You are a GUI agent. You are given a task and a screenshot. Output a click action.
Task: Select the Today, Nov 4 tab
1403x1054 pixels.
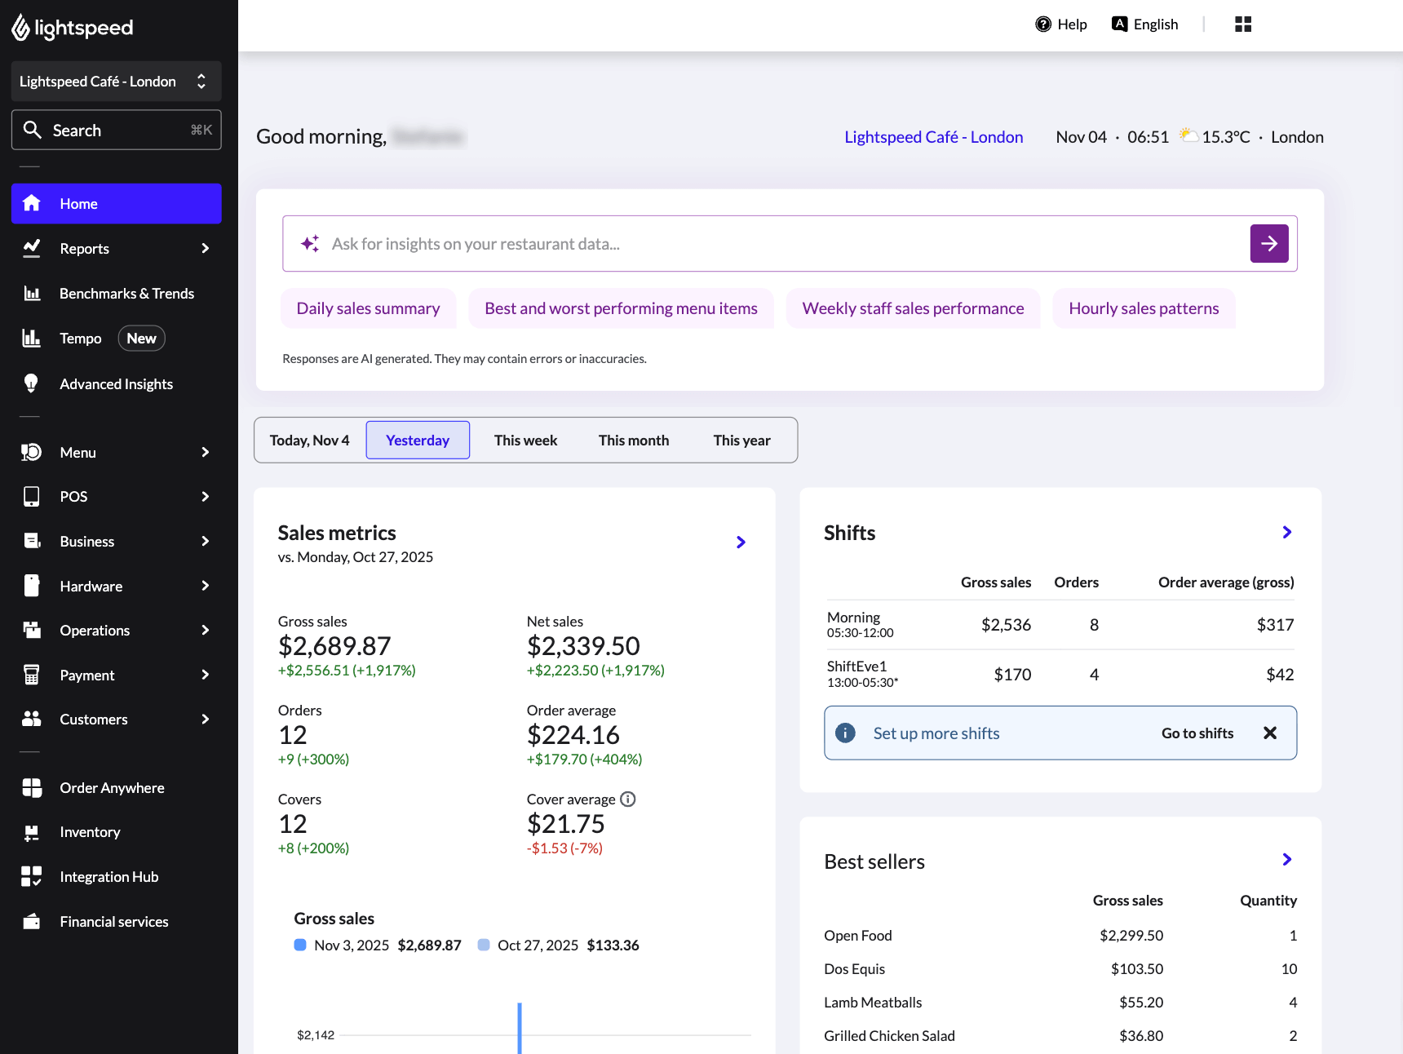pos(309,440)
